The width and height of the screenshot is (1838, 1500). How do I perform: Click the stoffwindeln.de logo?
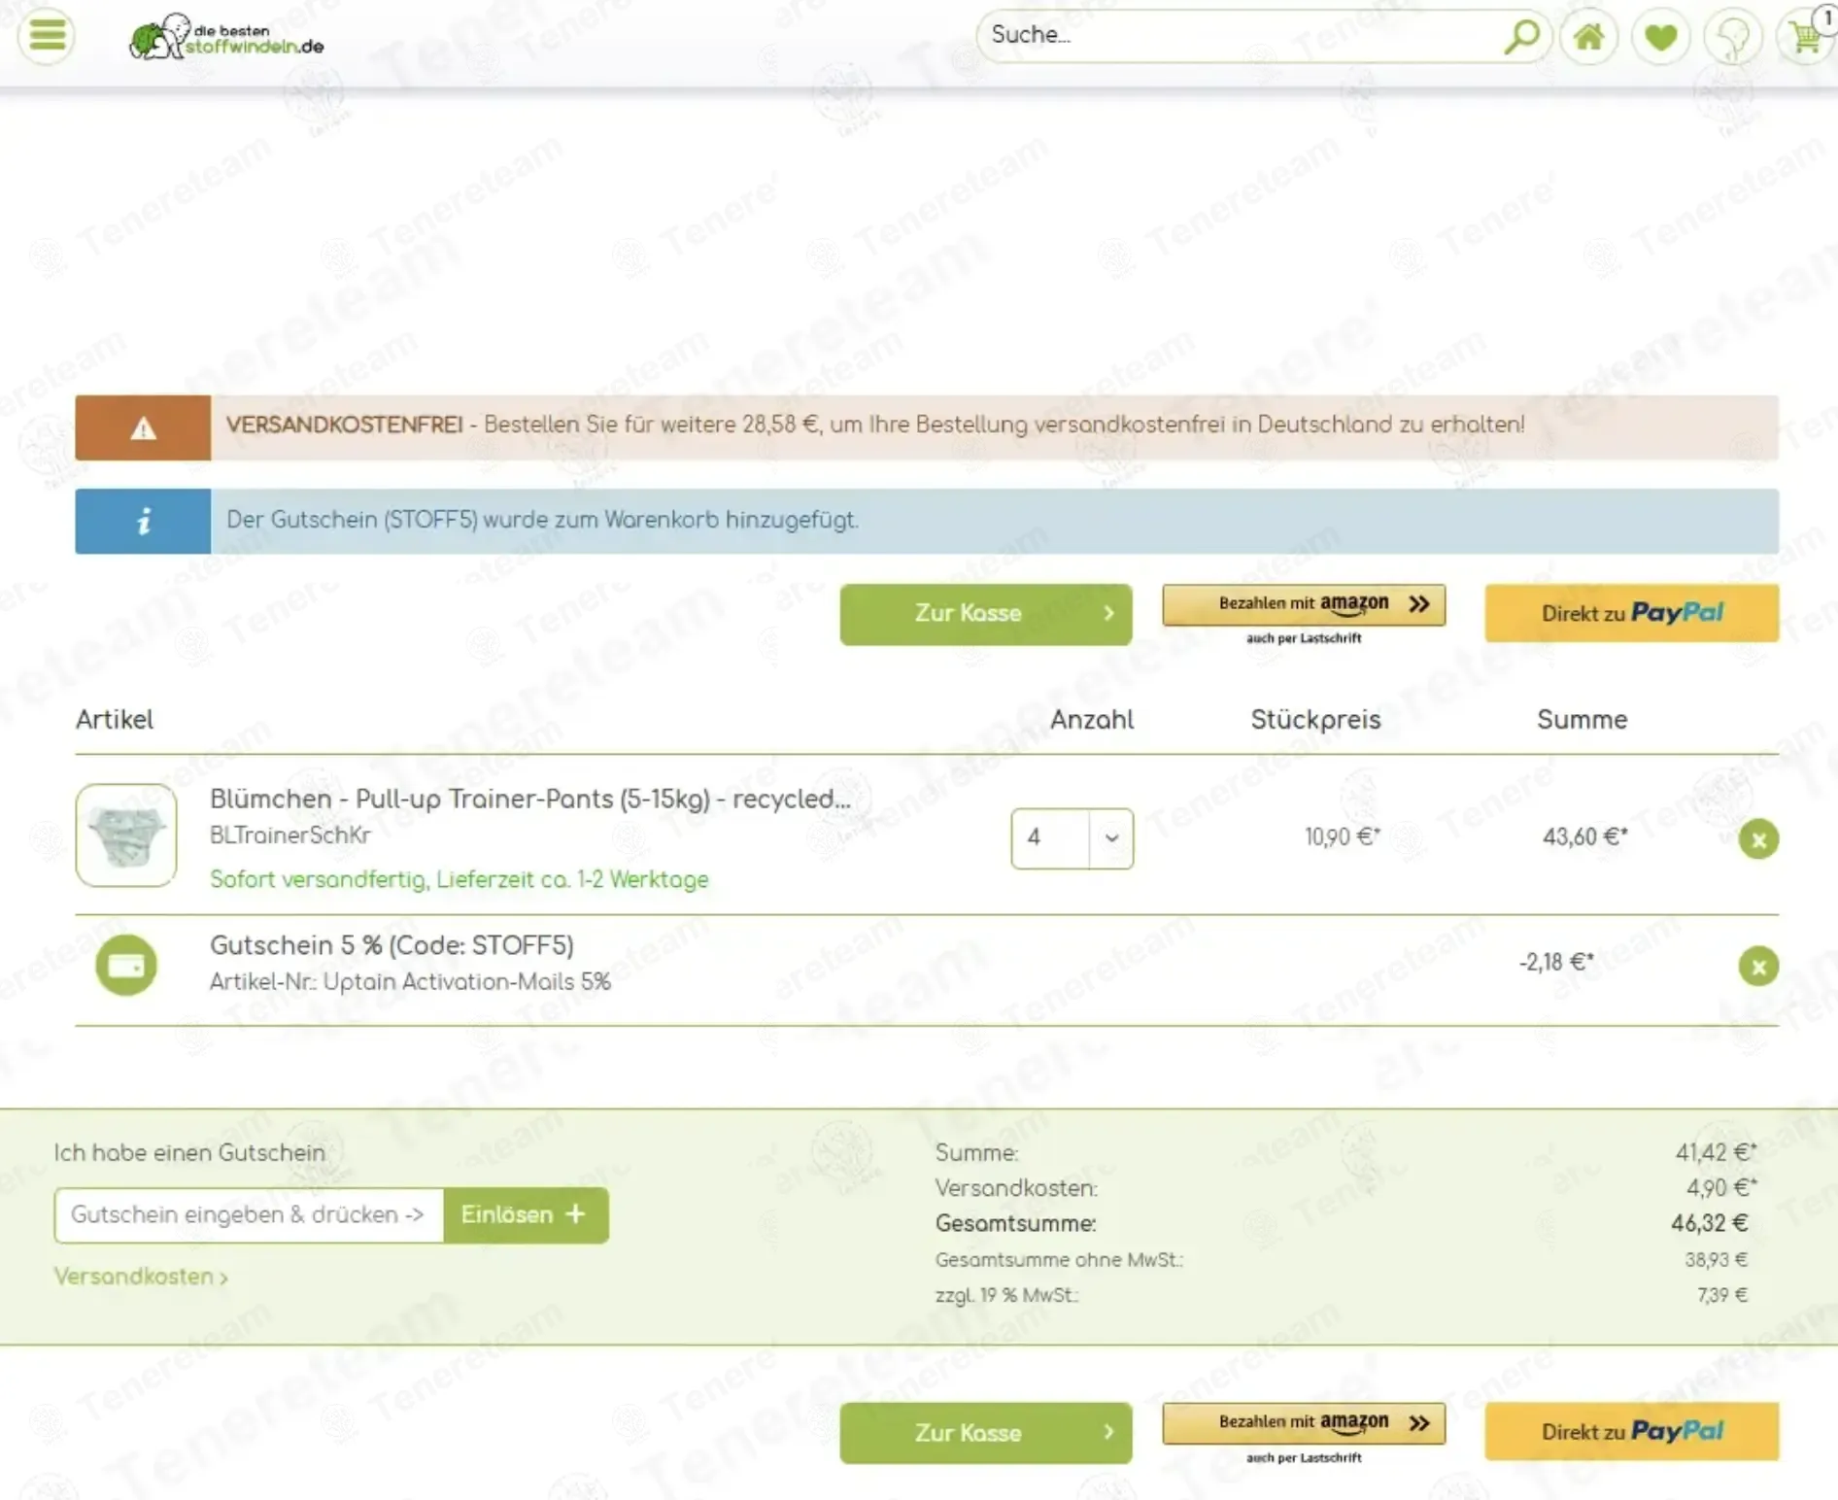(226, 37)
